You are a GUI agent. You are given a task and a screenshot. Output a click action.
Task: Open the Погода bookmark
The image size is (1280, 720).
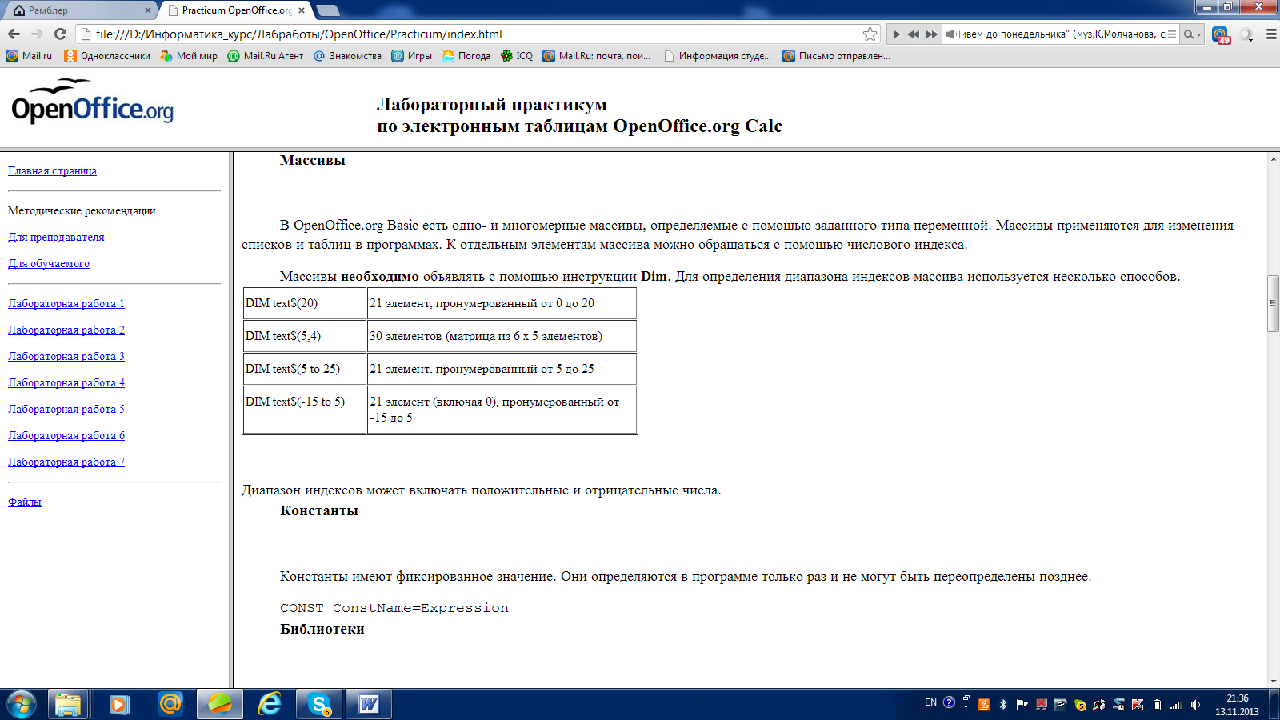(x=466, y=56)
